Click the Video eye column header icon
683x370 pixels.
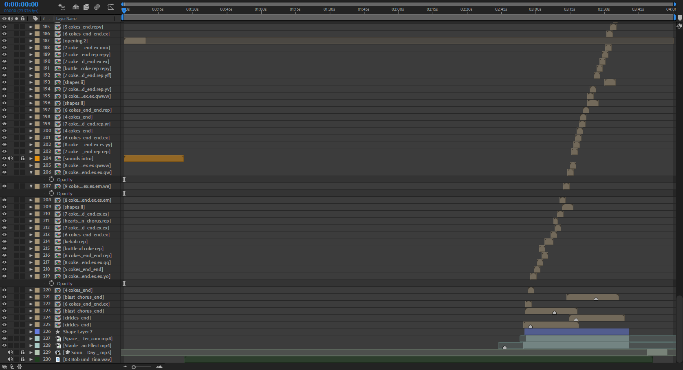pyautogui.click(x=4, y=18)
